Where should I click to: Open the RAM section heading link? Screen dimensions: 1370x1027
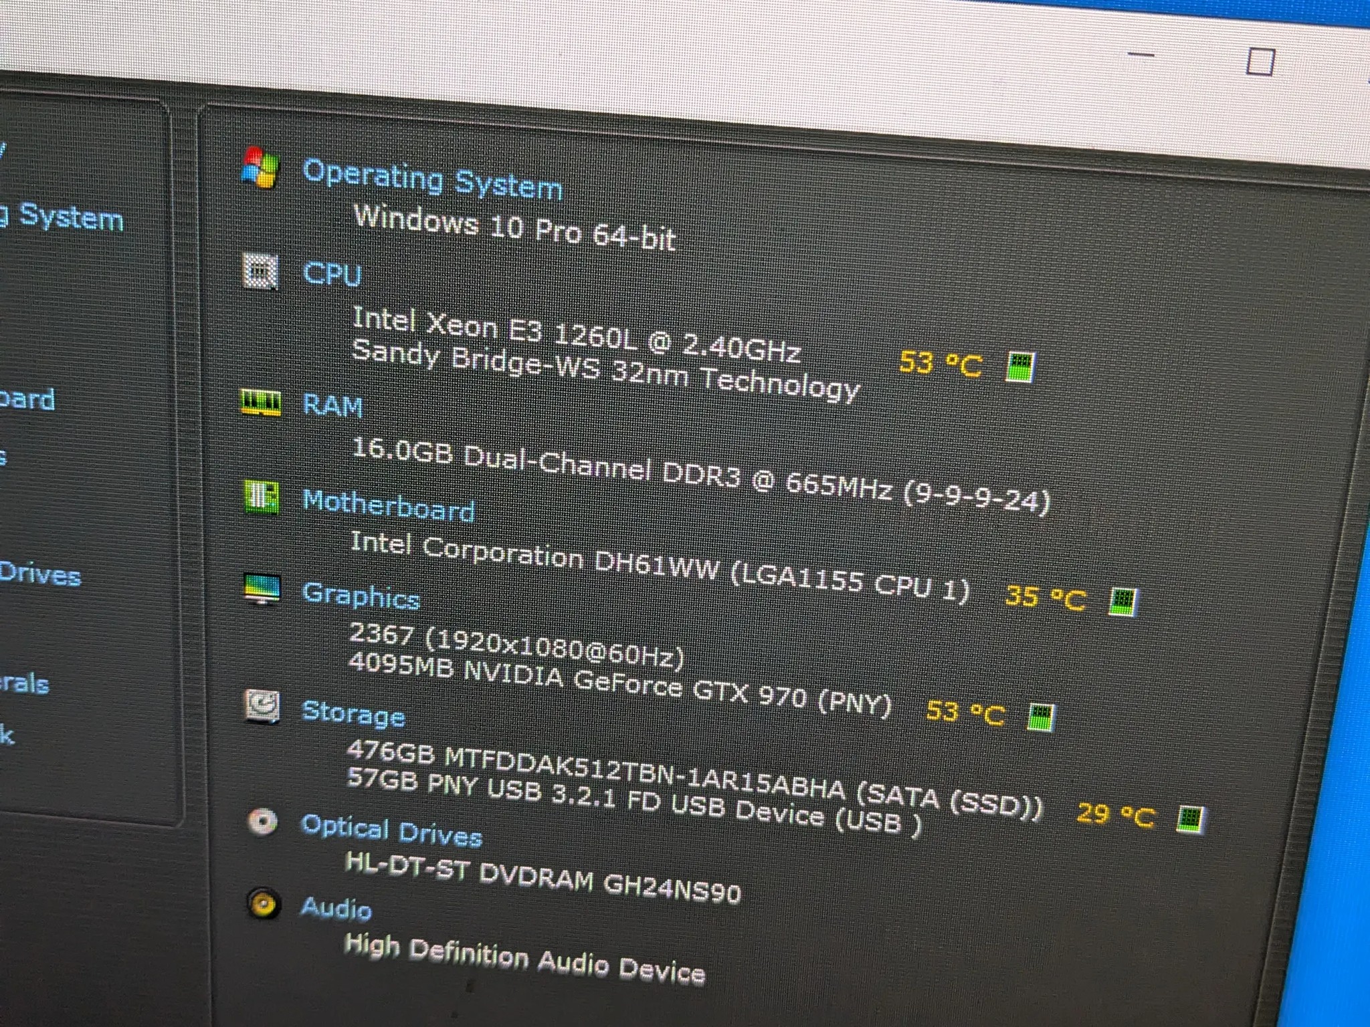coord(332,405)
